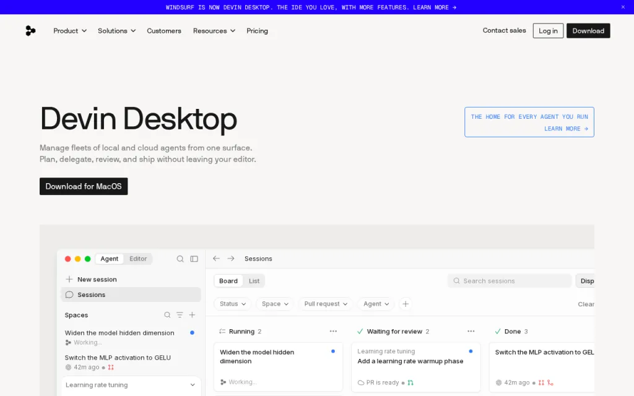Click the plus icon beside New session

(x=69, y=279)
